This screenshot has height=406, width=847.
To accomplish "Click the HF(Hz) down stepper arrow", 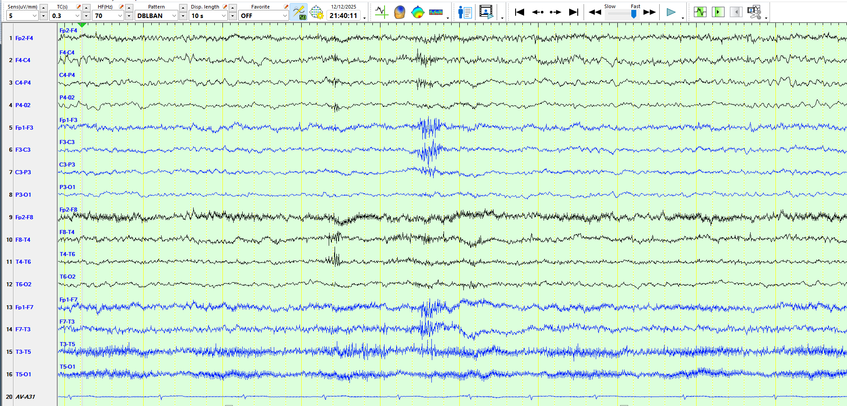I will 129,16.
